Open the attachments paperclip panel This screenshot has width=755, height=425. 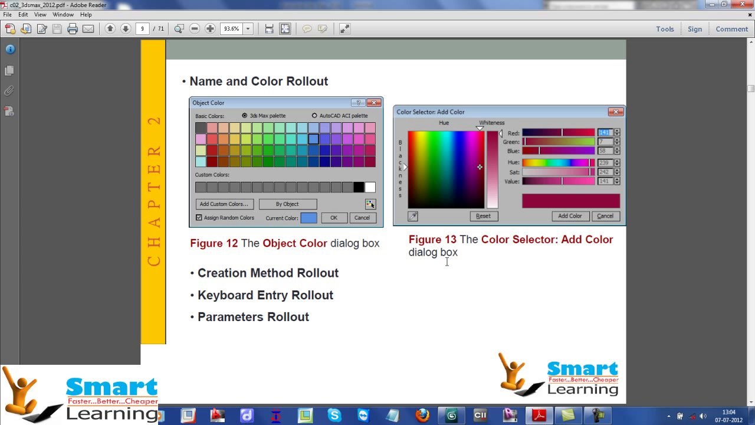point(9,91)
